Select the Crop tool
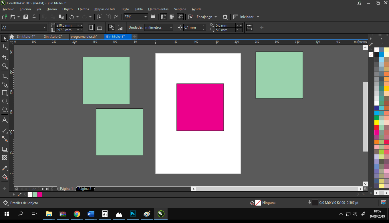Image resolution: width=389 pixels, height=223 pixels. (x=5, y=57)
